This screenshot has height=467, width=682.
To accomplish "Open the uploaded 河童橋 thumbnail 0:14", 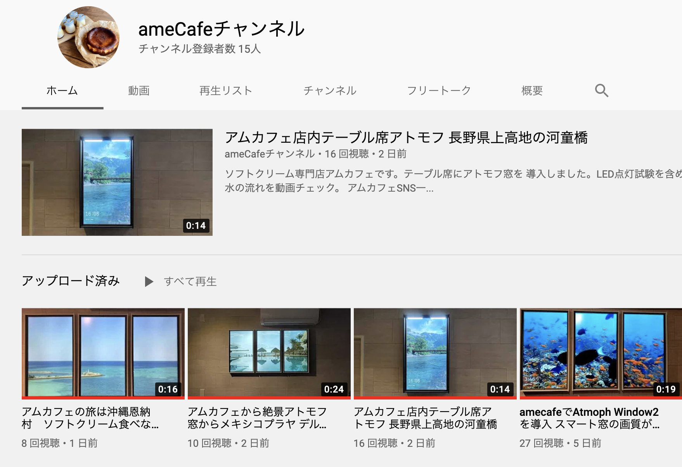I will pyautogui.click(x=435, y=353).
